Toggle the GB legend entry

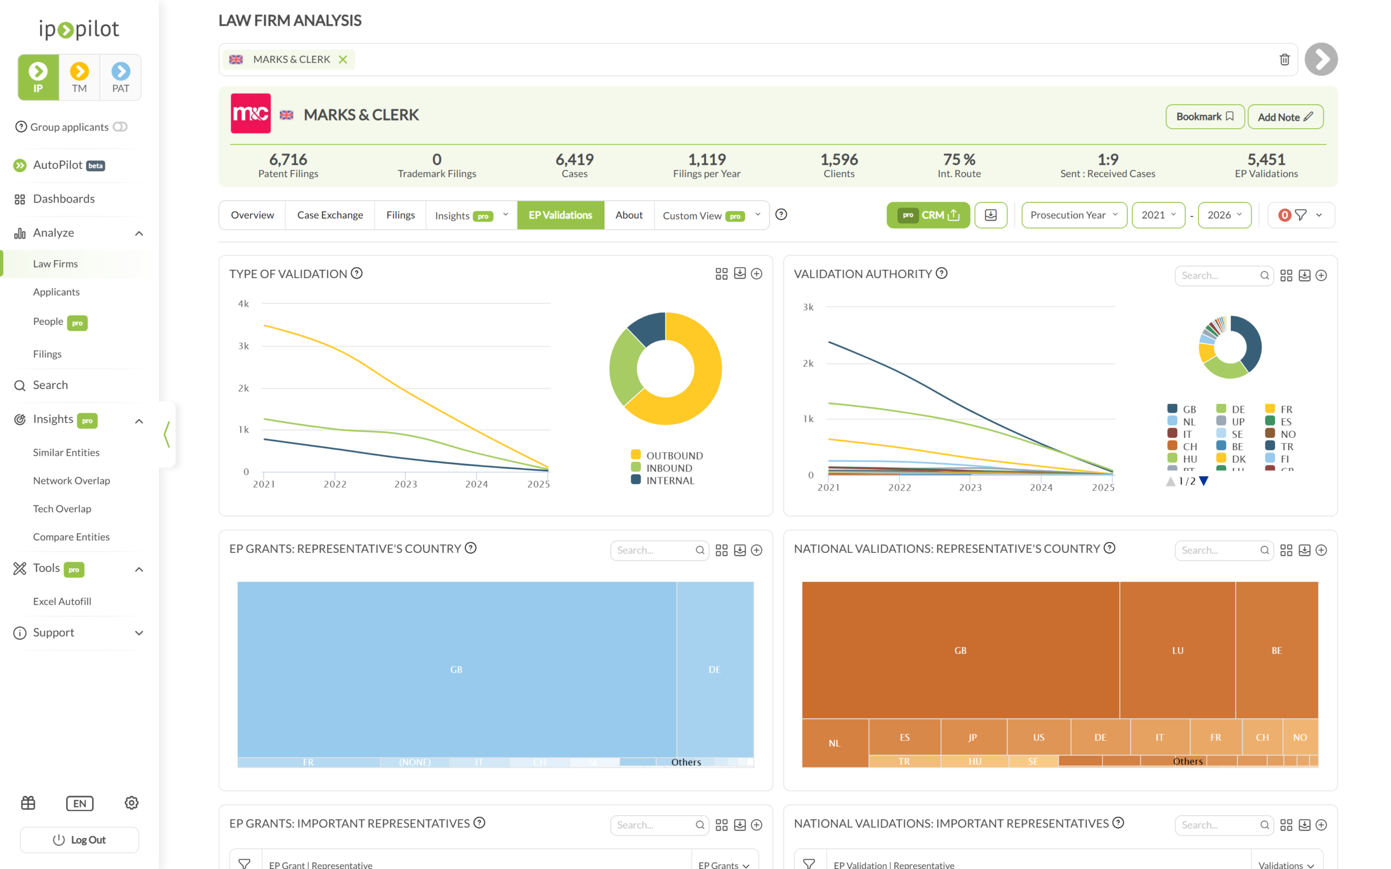point(1181,408)
